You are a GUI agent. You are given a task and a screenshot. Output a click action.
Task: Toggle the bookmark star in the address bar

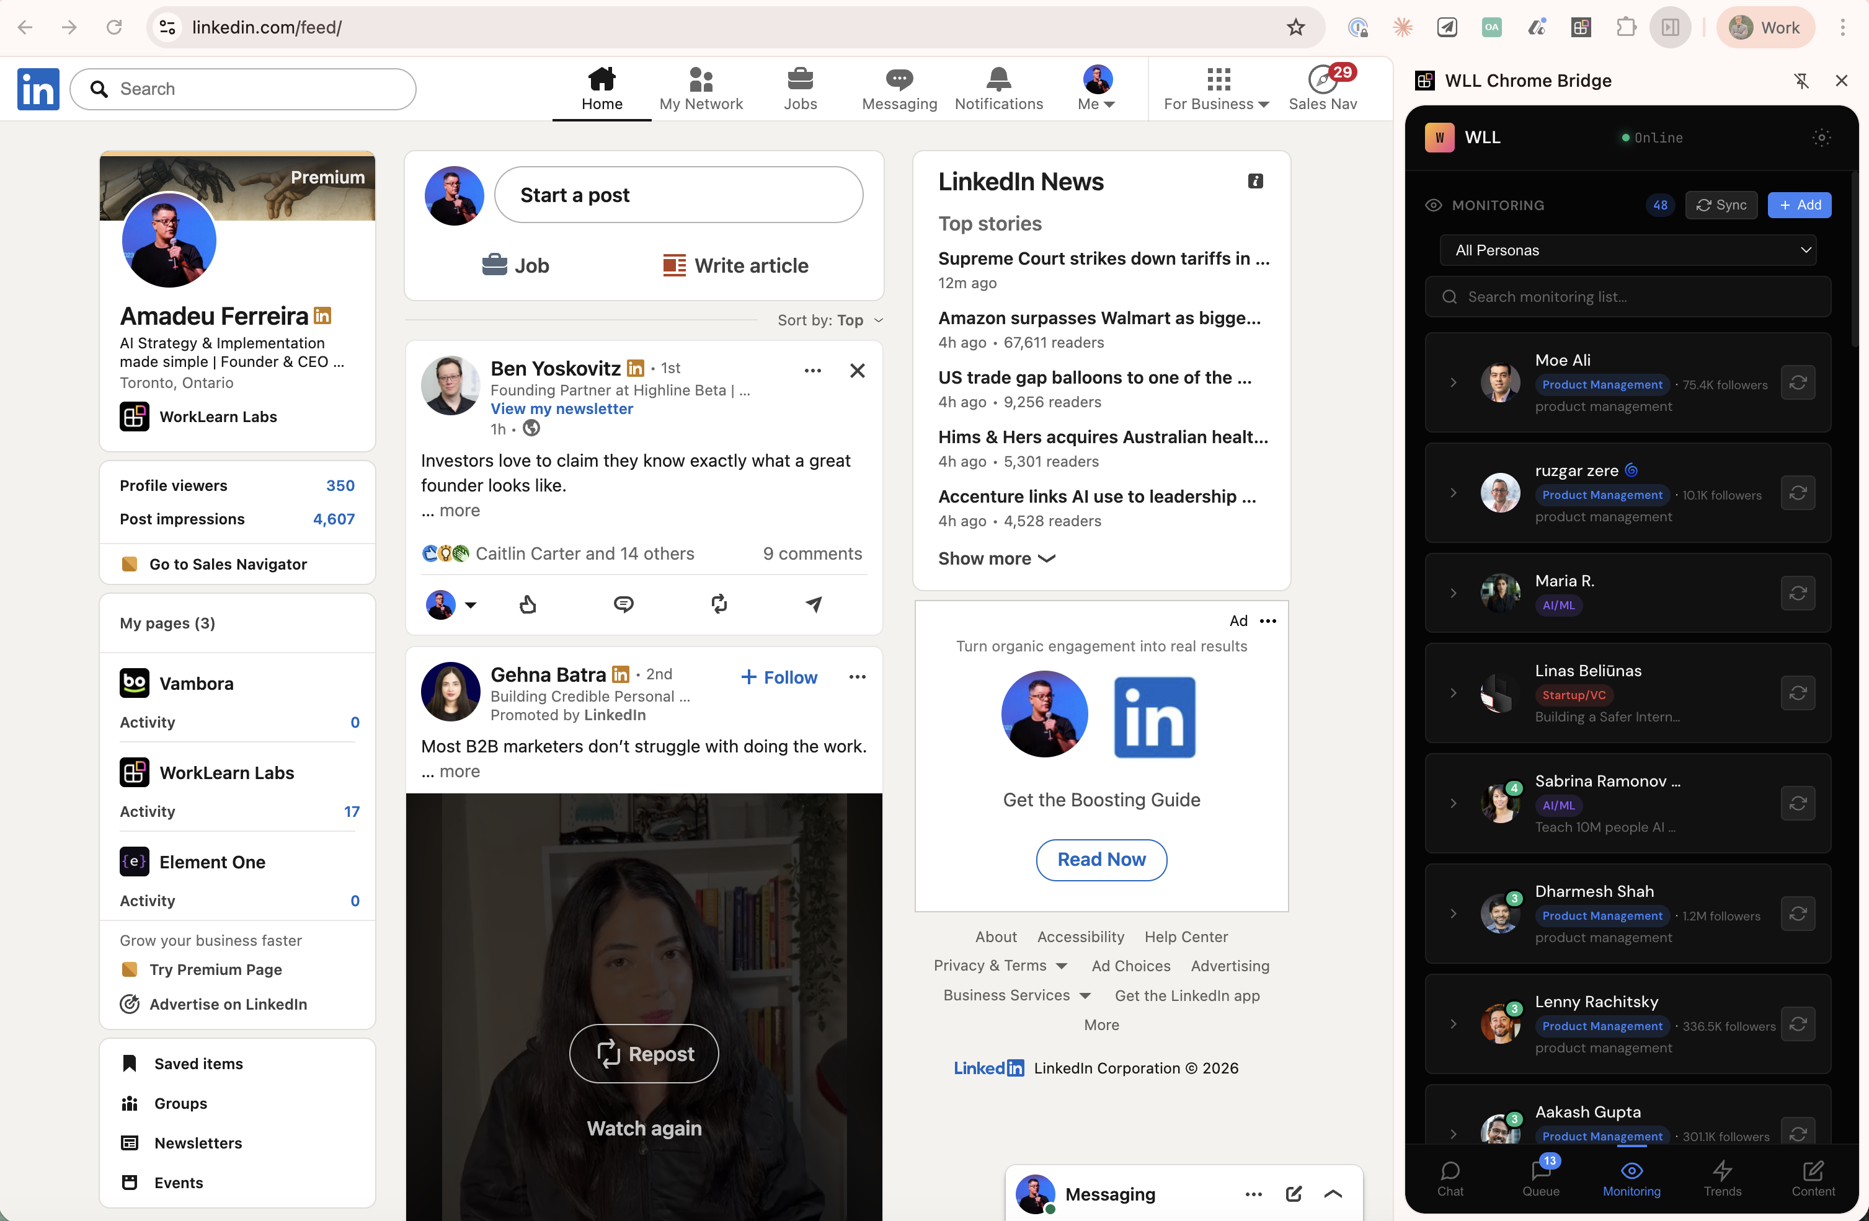1295,27
